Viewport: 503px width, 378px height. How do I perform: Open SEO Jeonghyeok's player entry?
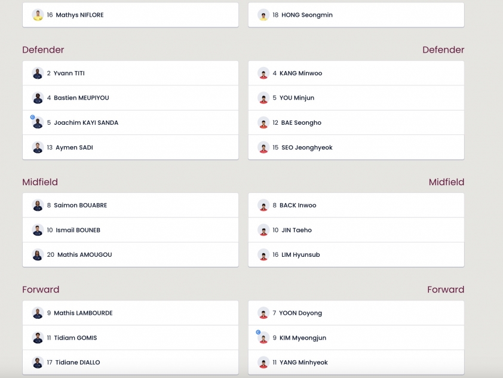356,147
